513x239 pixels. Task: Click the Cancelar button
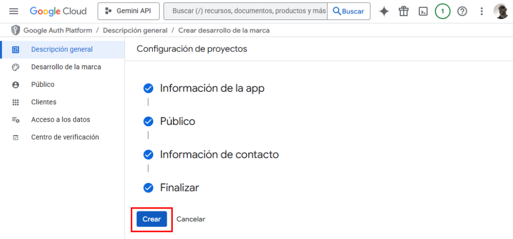pyautogui.click(x=191, y=219)
